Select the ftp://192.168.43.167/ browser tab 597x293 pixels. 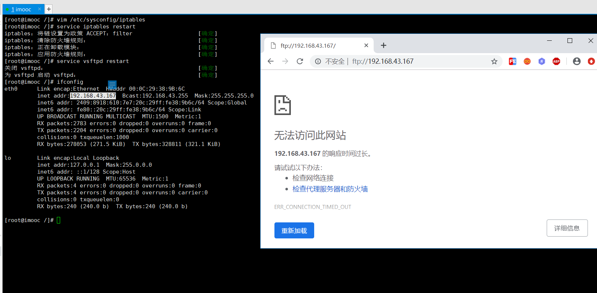(319, 45)
